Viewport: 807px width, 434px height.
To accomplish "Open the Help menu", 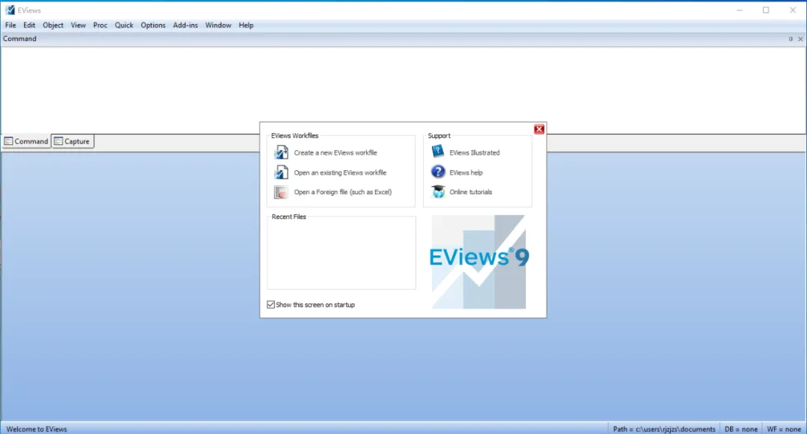I will point(246,25).
